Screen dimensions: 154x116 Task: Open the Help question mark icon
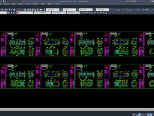[x=41, y=10]
